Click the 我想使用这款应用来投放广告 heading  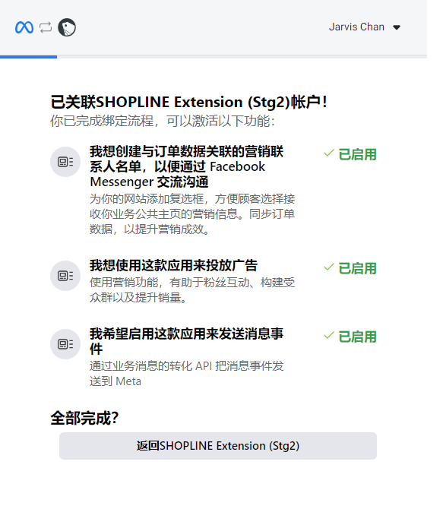173,265
